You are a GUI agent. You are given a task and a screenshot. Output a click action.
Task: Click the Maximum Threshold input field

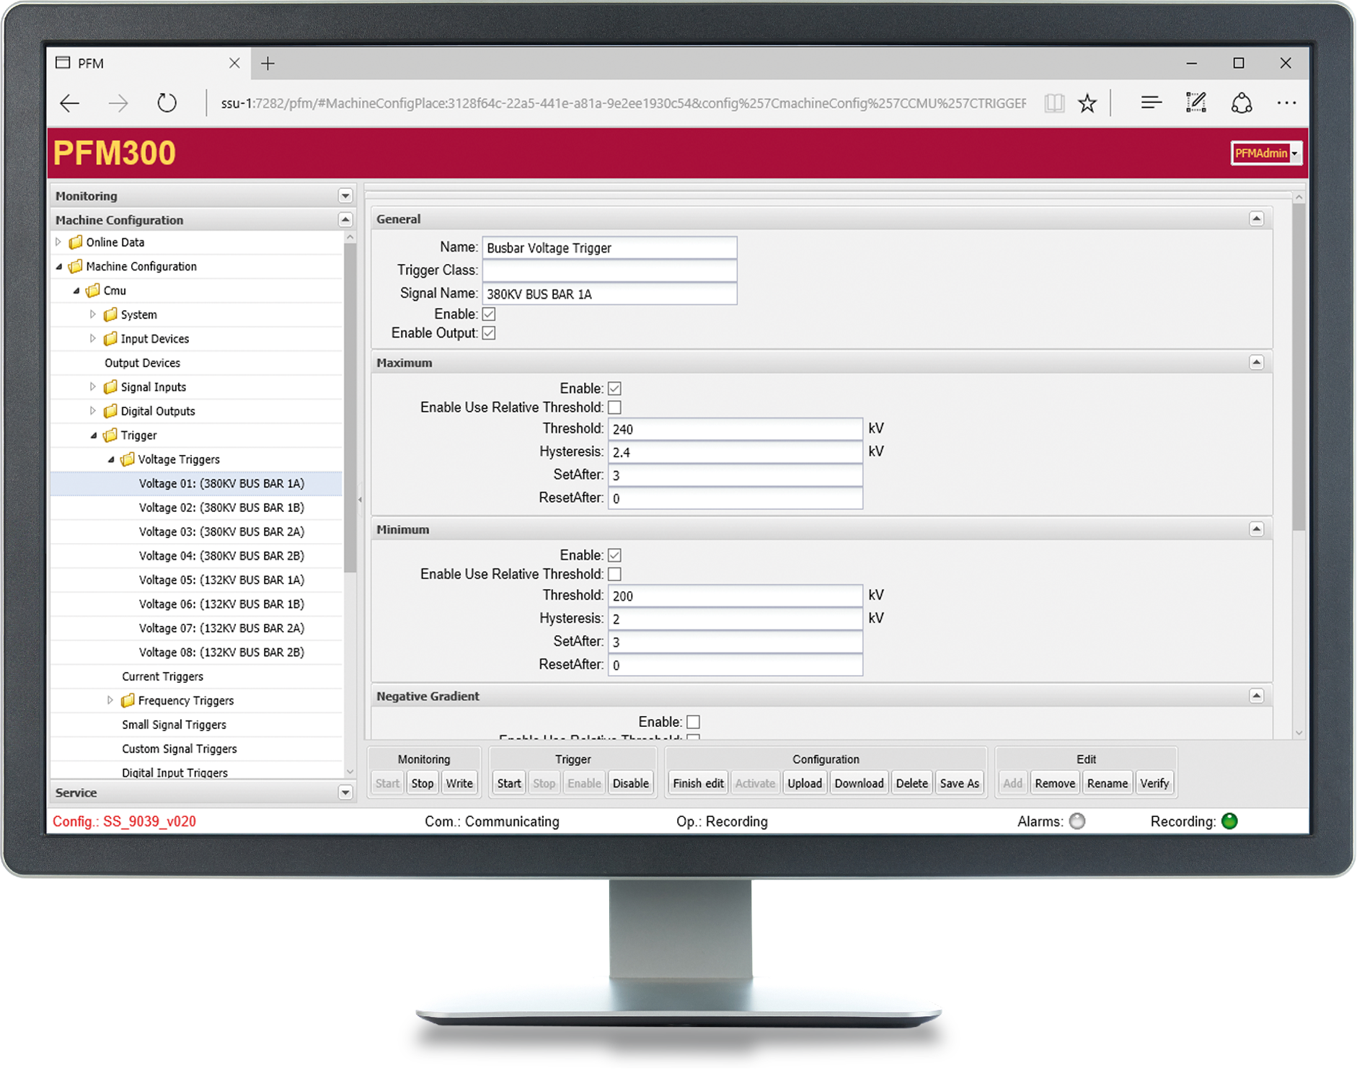(735, 429)
